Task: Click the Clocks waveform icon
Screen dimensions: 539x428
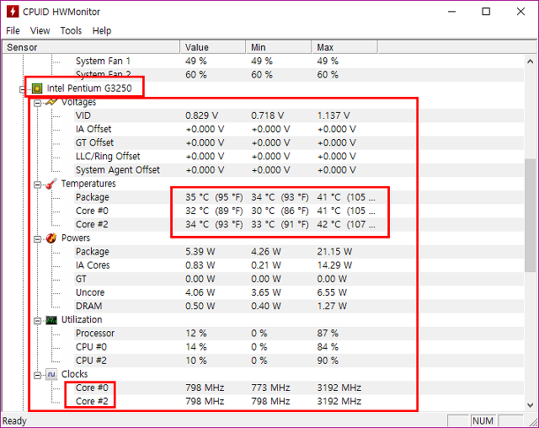Action: click(x=51, y=374)
